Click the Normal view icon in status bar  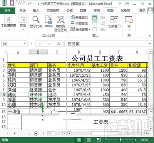point(79,140)
